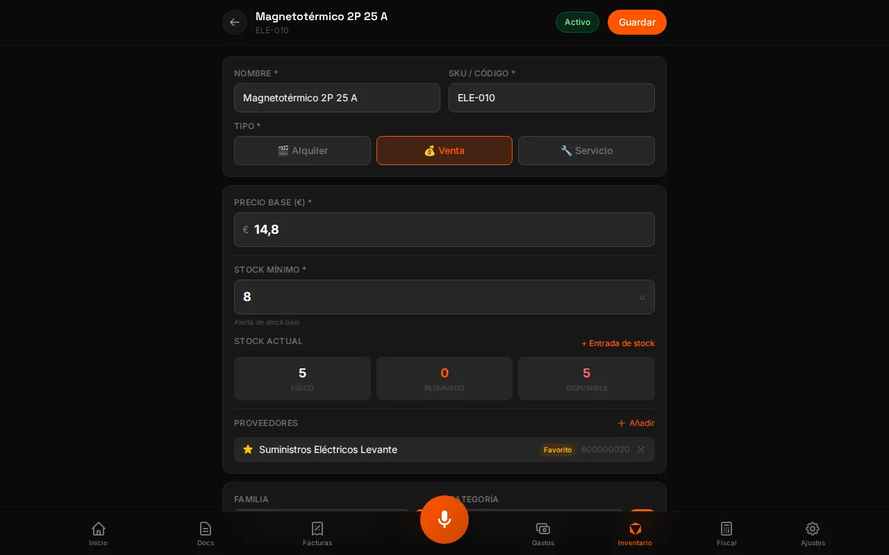Viewport: 889px width, 555px height.
Task: Click + Entrada de stock link
Action: point(618,343)
